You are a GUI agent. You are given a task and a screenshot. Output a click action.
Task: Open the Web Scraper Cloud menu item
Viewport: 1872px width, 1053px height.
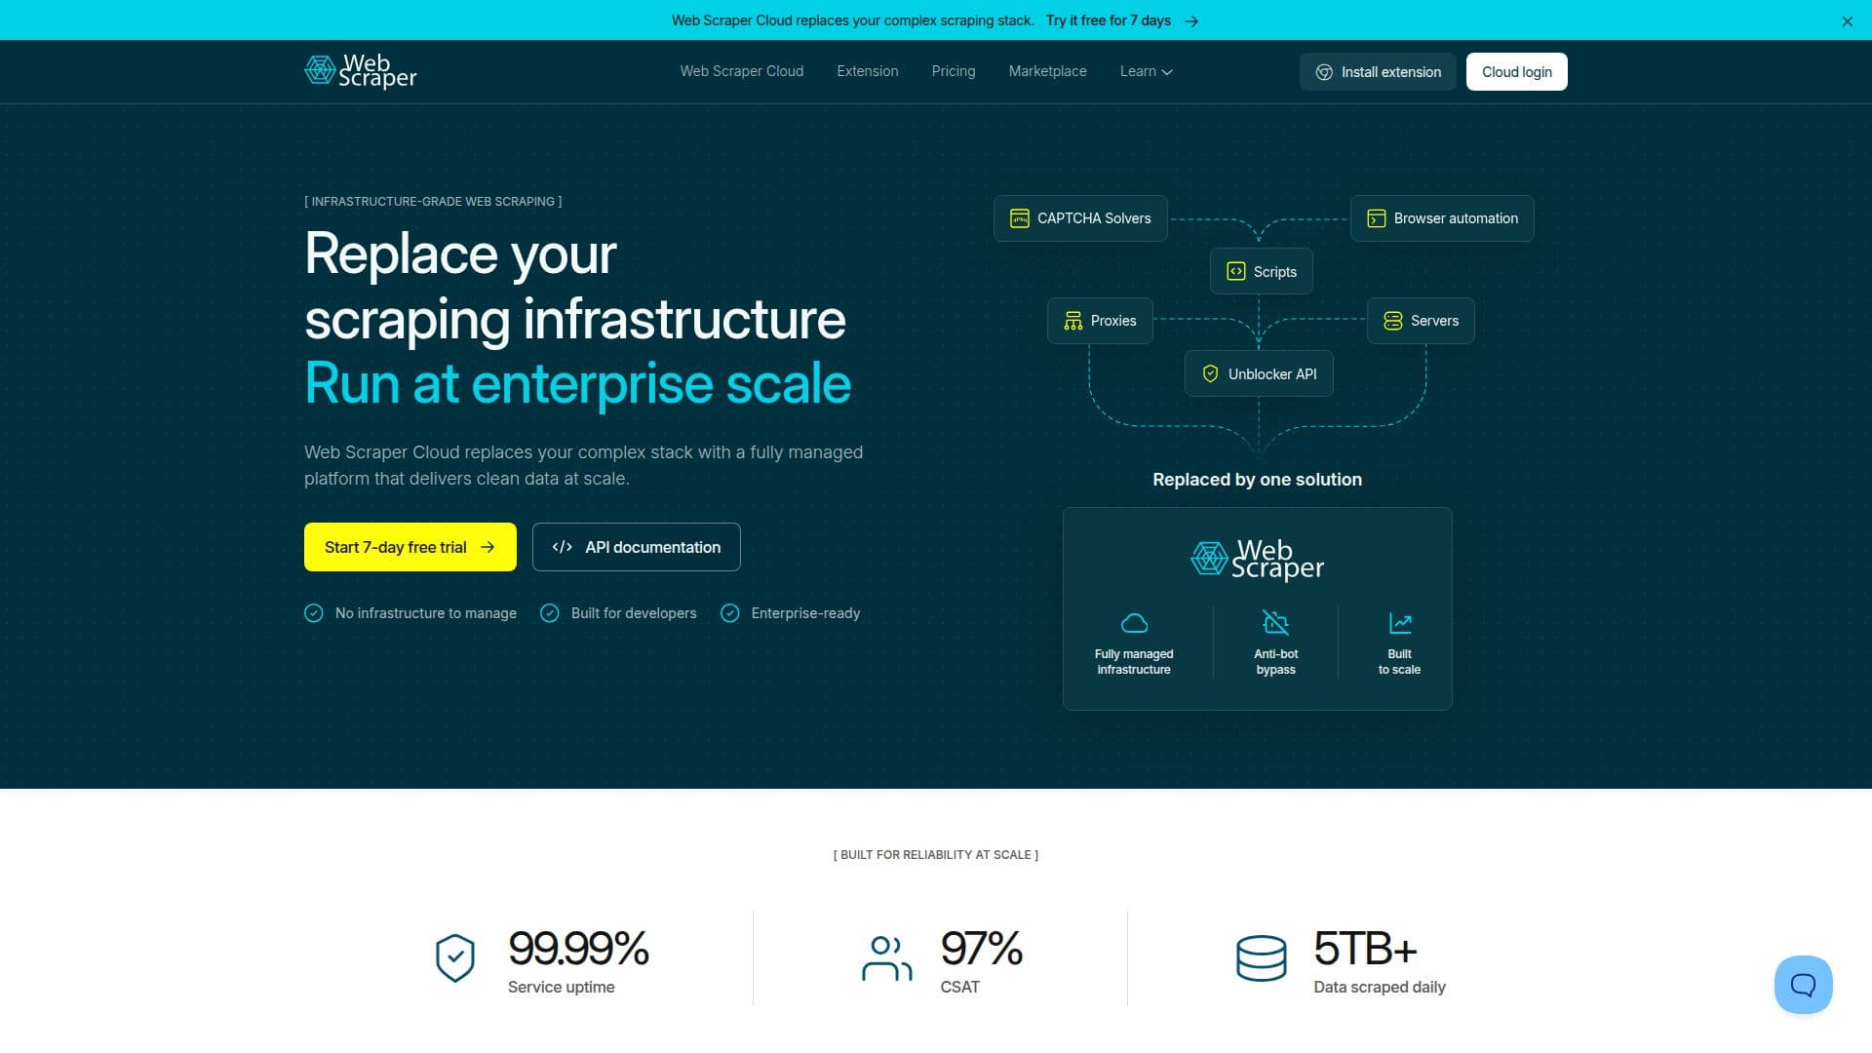(x=741, y=71)
